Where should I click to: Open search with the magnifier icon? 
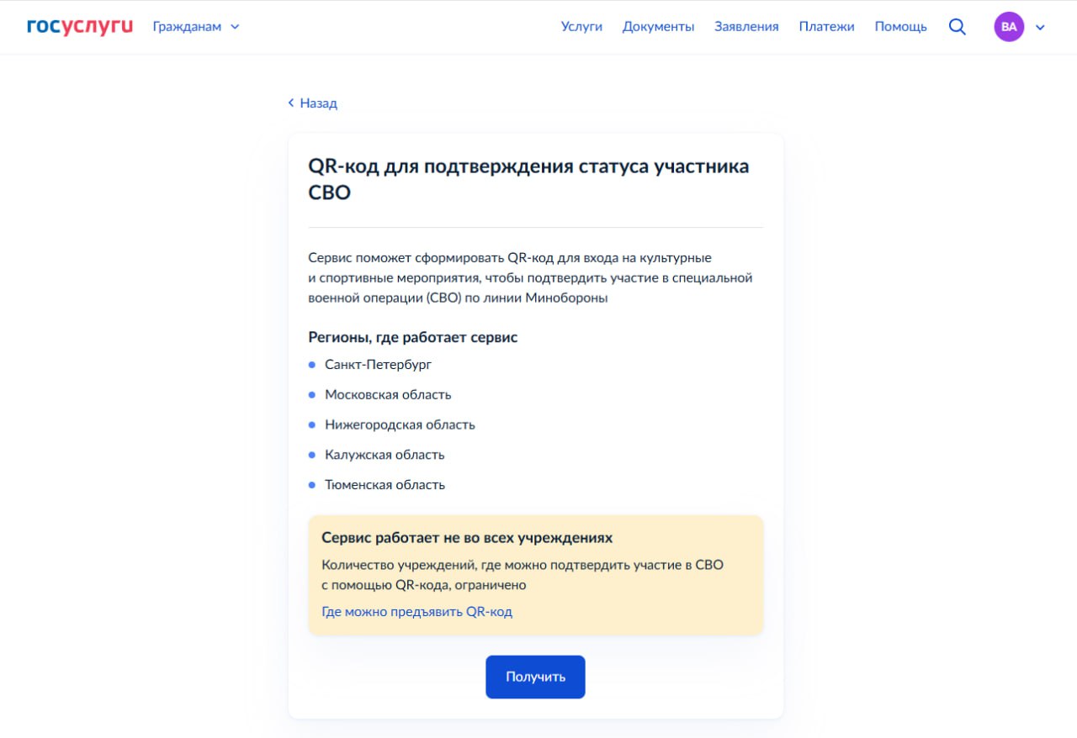click(957, 26)
